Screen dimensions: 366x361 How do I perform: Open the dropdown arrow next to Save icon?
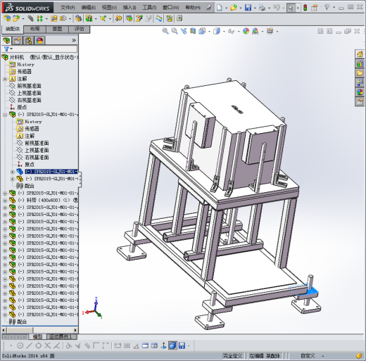point(255,8)
